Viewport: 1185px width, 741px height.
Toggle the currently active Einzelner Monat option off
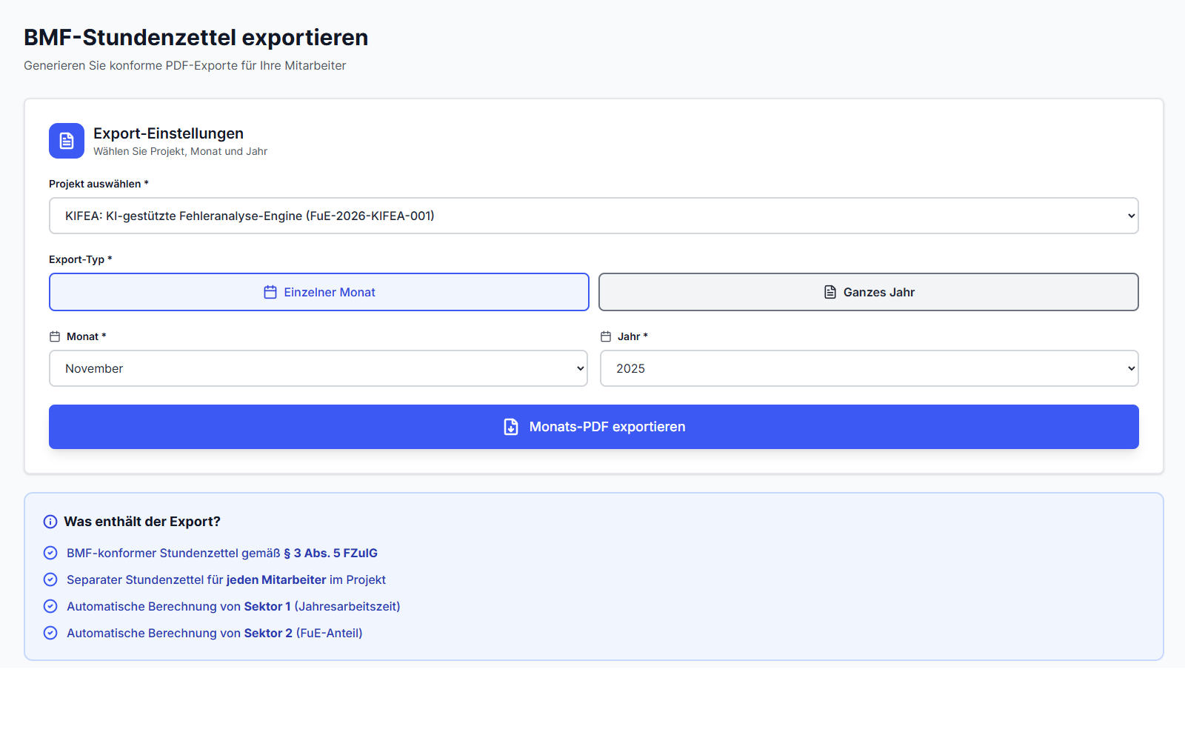318,292
